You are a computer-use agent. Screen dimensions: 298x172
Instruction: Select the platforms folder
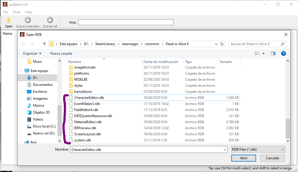[x=81, y=73]
